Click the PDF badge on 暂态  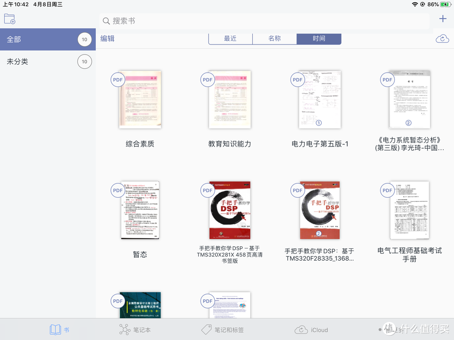point(118,191)
